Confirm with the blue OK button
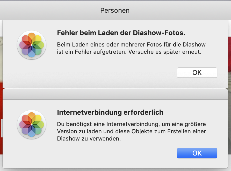The height and width of the screenshot is (171, 231). tap(197, 153)
